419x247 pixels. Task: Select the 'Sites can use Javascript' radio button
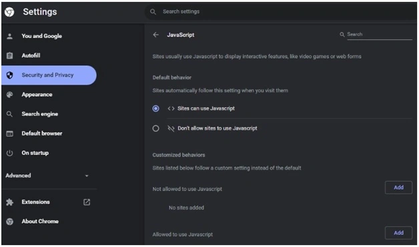pyautogui.click(x=155, y=109)
